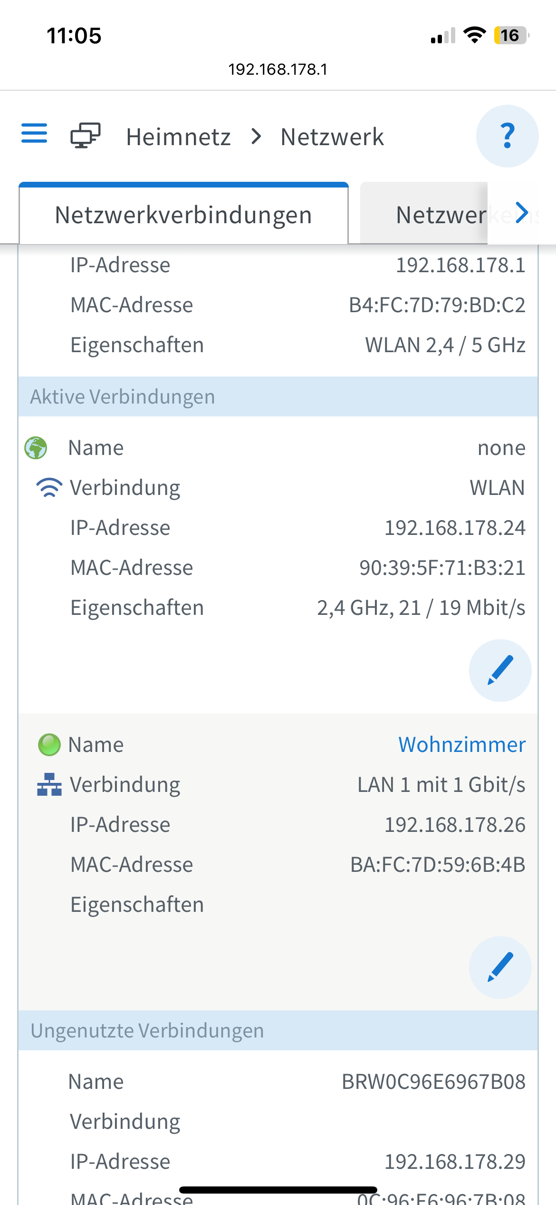Click the breadcrumb chevron after Heimnetz

pyautogui.click(x=256, y=137)
